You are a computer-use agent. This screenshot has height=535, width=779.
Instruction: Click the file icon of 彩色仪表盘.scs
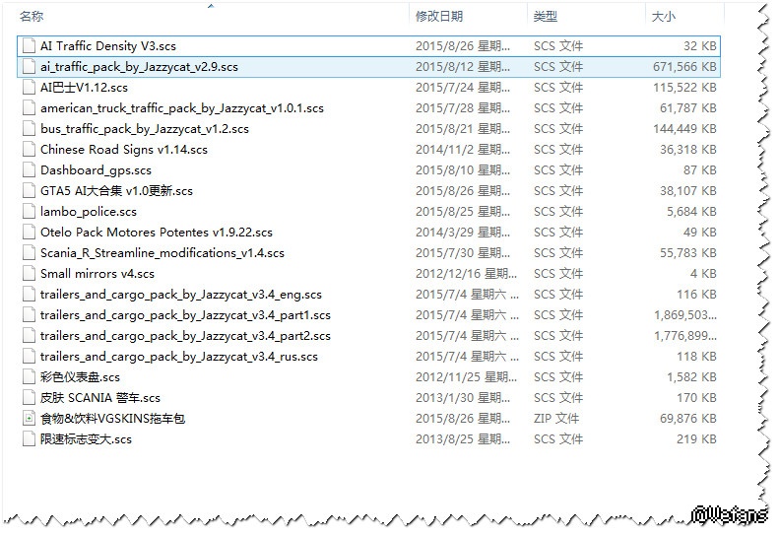pyautogui.click(x=29, y=377)
